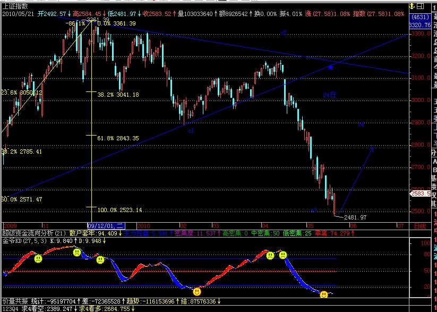Click the c1 wave label
This screenshot has width=437, height=312.
click(x=191, y=130)
